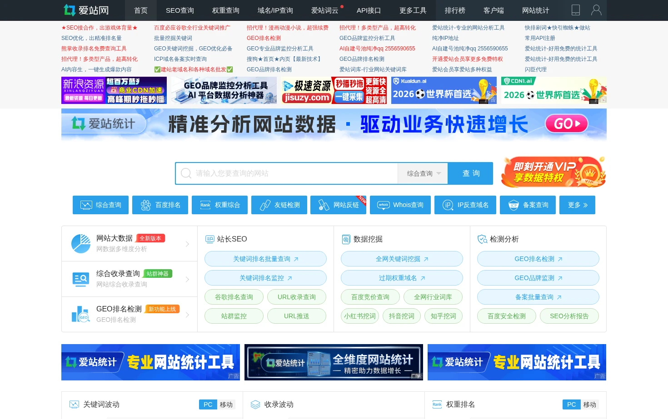Open 网站统计 in navigation bar

pos(536,10)
